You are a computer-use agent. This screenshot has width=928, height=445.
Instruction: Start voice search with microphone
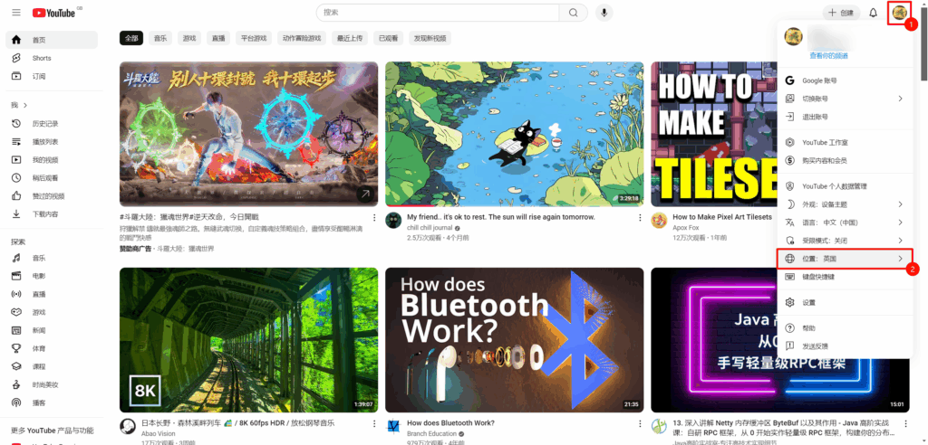[604, 13]
